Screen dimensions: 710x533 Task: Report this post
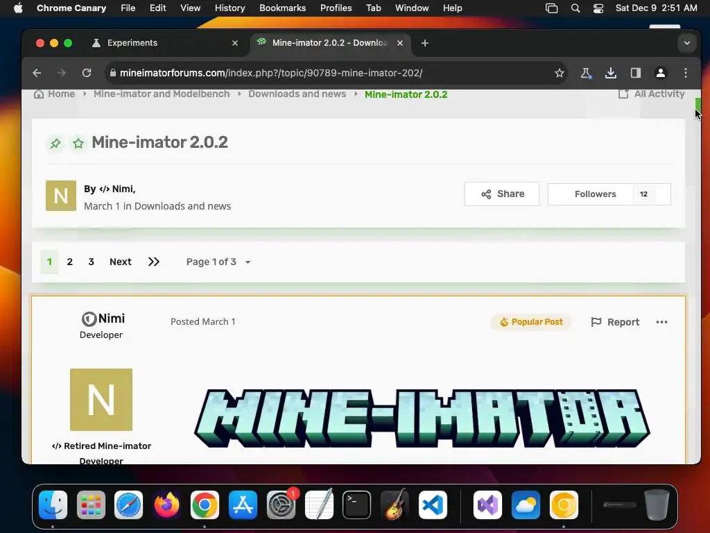click(615, 322)
